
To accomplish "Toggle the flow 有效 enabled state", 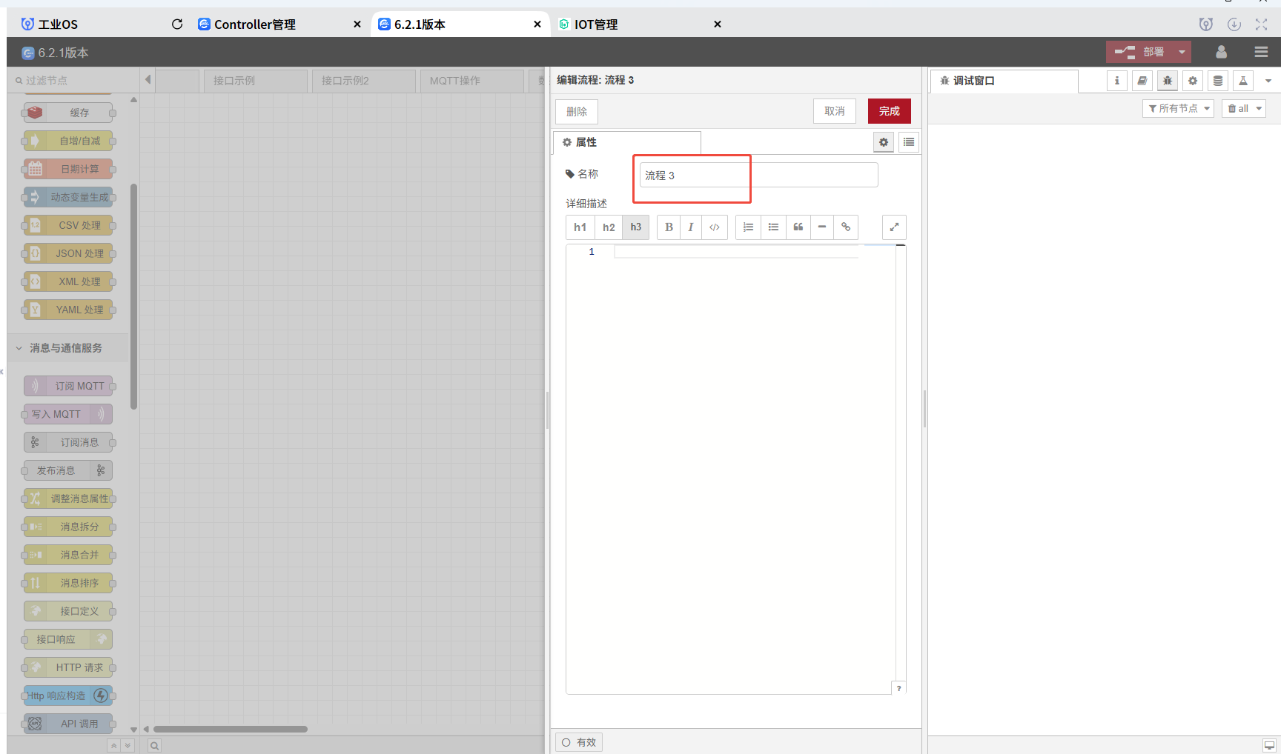I will pos(579,742).
